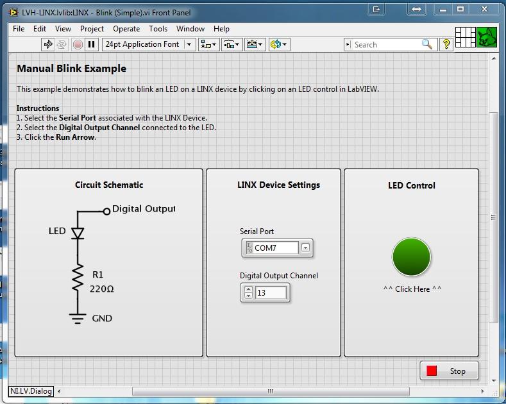Show Context Help with the question mark icon

click(x=446, y=44)
